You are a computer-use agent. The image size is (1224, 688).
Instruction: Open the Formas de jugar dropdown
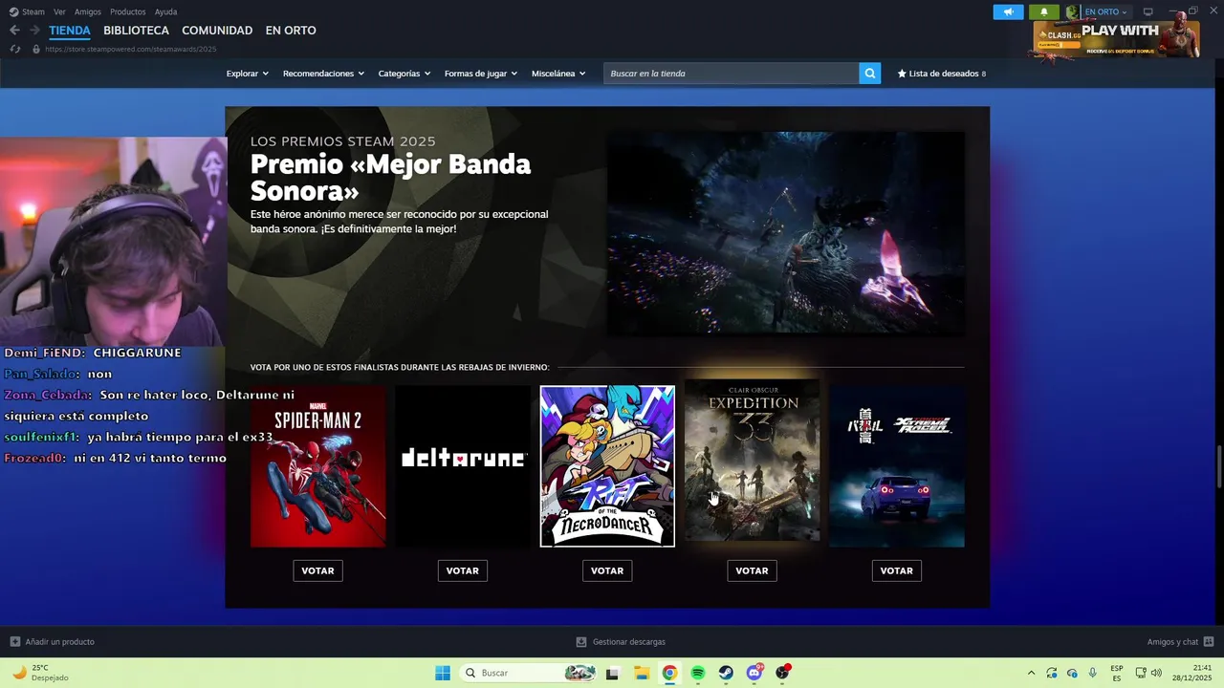click(481, 74)
